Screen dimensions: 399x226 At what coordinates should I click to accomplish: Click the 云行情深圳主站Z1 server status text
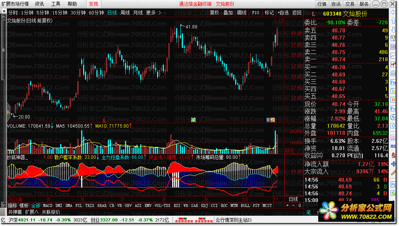[234, 220]
